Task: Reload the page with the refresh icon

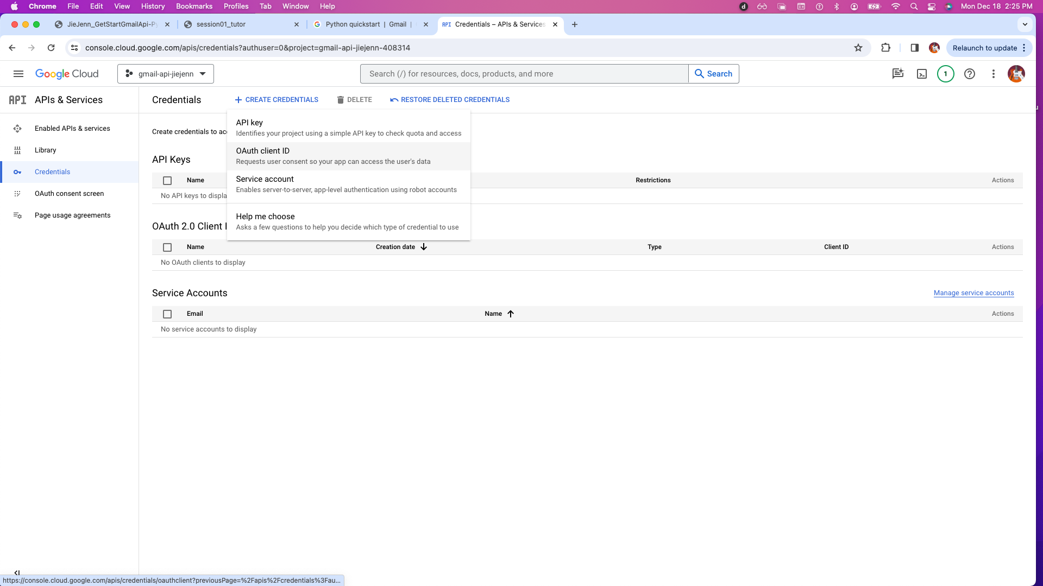Action: point(51,48)
